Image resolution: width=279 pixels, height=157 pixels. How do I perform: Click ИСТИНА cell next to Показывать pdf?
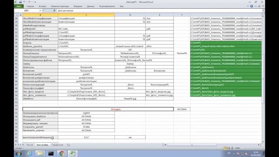(x=86, y=120)
